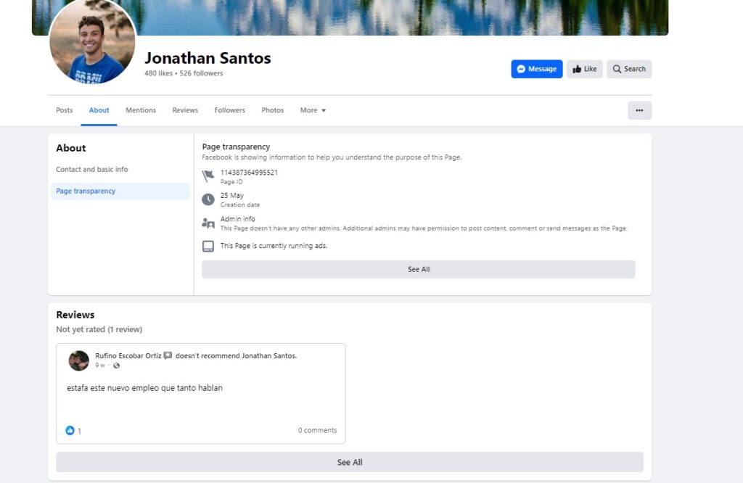Like the Jonathan Santos page
The height and width of the screenshot is (483, 743).
584,69
